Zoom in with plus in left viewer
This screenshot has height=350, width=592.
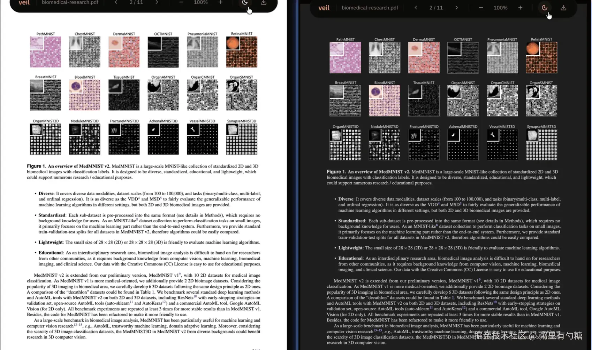click(x=220, y=2)
